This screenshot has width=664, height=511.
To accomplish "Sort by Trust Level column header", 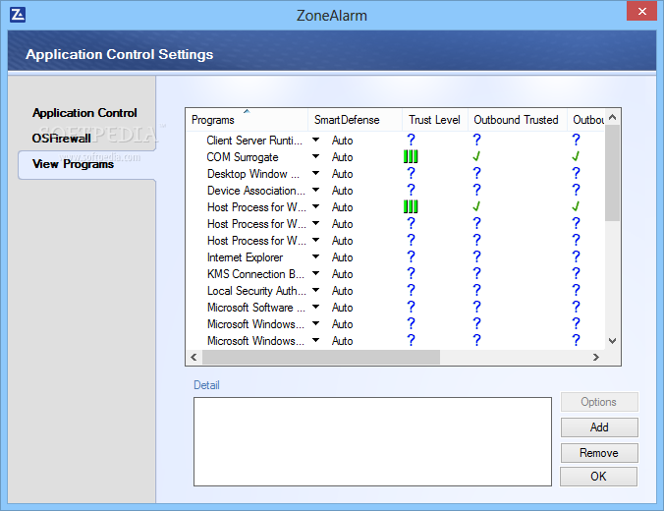I will pyautogui.click(x=435, y=120).
